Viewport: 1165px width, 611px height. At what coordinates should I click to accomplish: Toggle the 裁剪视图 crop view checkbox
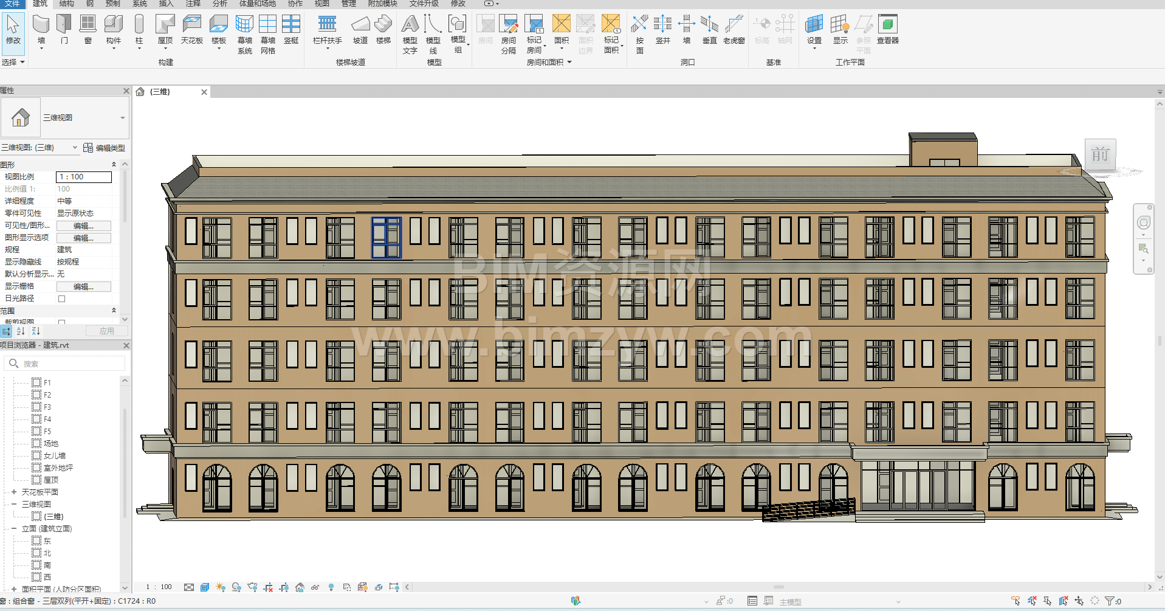pyautogui.click(x=61, y=322)
